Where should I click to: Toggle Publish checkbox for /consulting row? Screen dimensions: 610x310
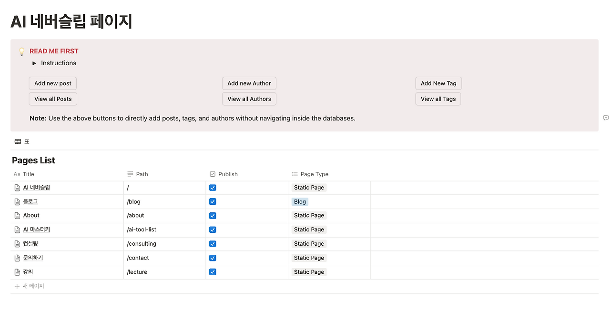pos(213,244)
